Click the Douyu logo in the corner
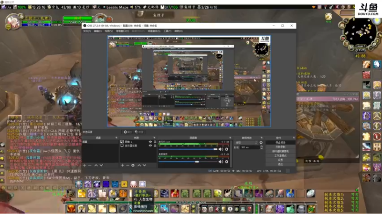 [x=368, y=10]
